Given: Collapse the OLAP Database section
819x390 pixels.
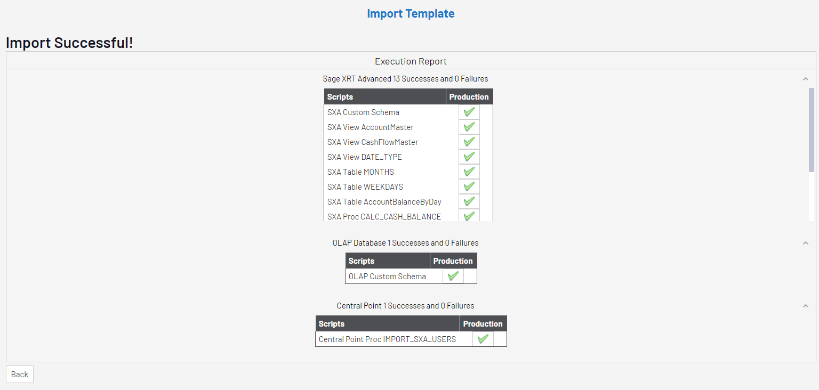Looking at the screenshot, I should point(806,243).
